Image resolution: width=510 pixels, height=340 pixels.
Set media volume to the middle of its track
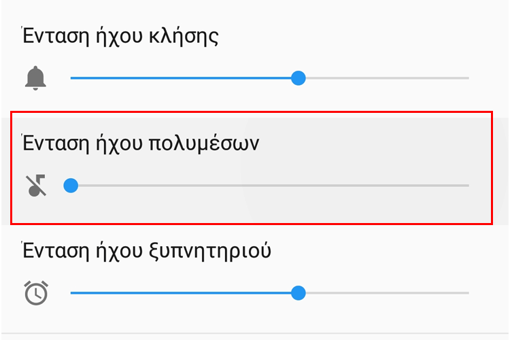(x=269, y=185)
